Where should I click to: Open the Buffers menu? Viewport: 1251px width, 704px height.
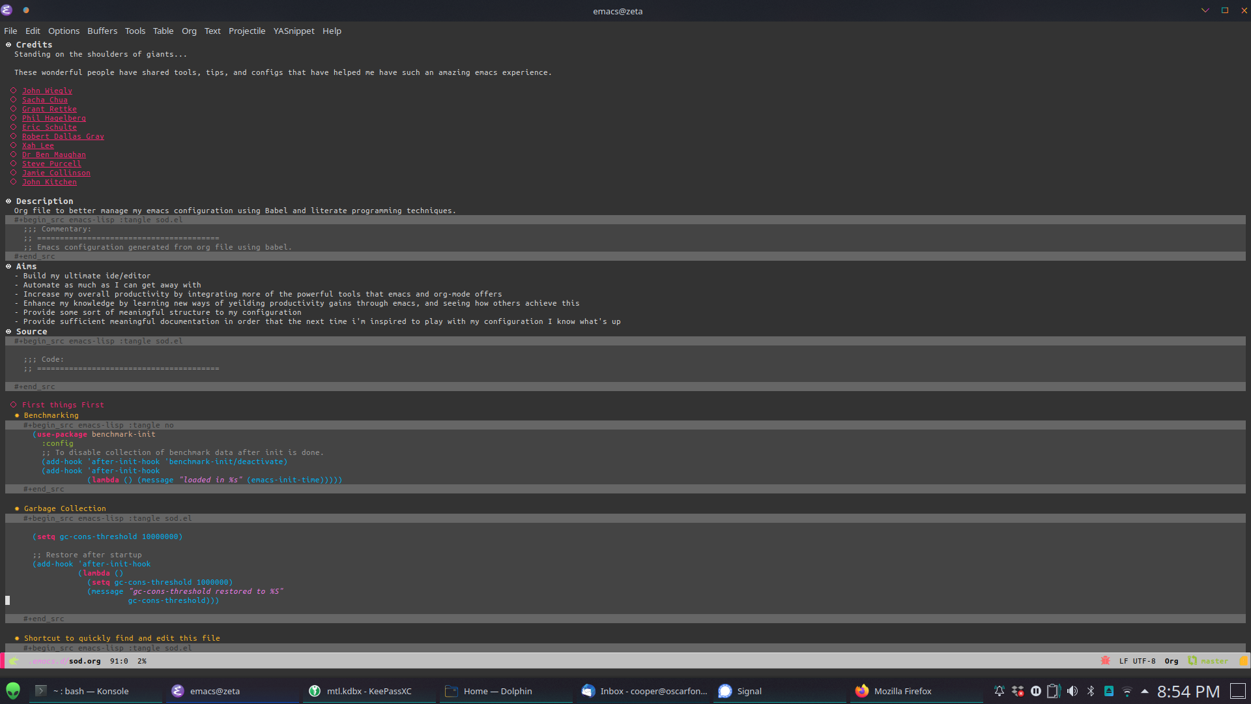tap(102, 31)
